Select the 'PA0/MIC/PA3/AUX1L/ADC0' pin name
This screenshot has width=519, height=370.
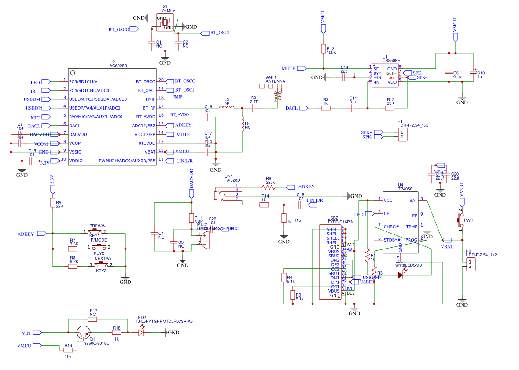pyautogui.click(x=96, y=117)
